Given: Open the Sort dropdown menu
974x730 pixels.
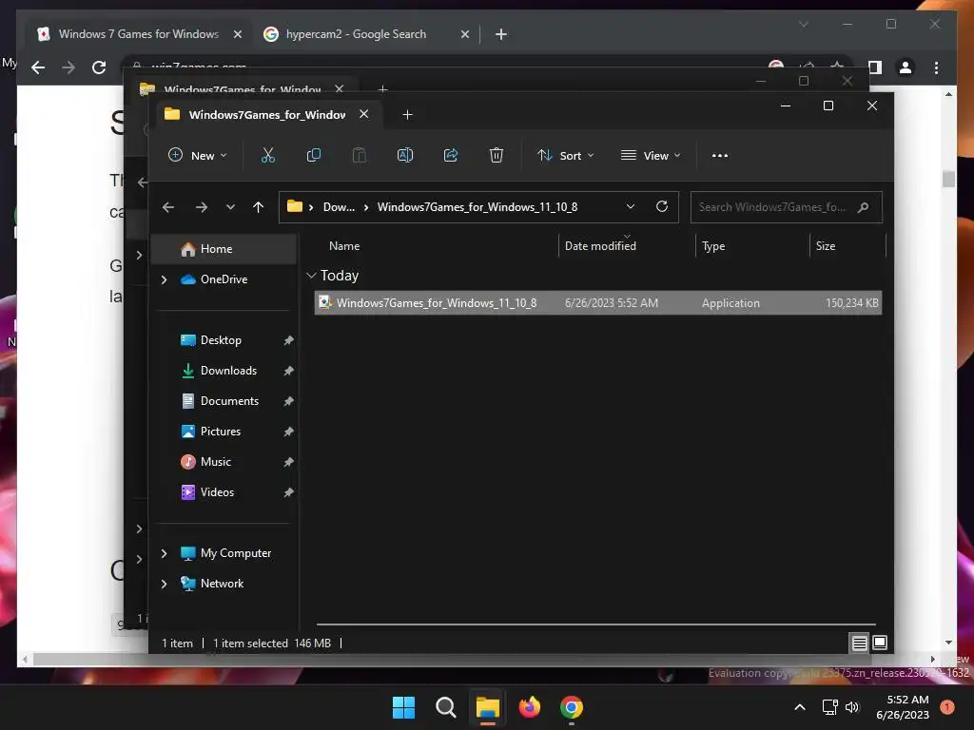Looking at the screenshot, I should click(565, 155).
